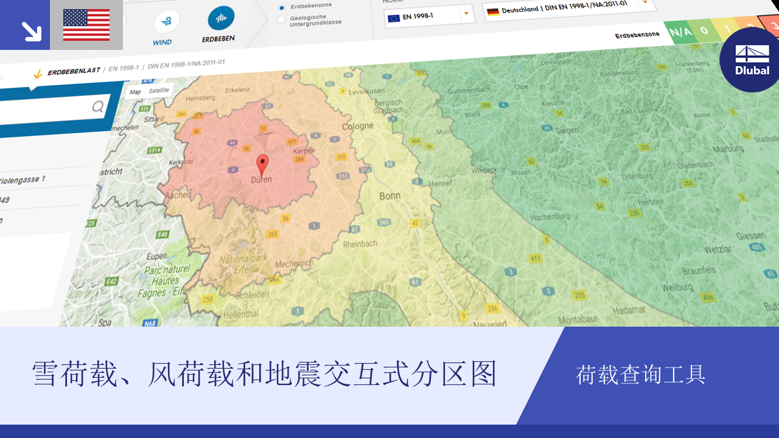Click the N/A zone legend swatch
The width and height of the screenshot is (779, 438).
pos(680,32)
